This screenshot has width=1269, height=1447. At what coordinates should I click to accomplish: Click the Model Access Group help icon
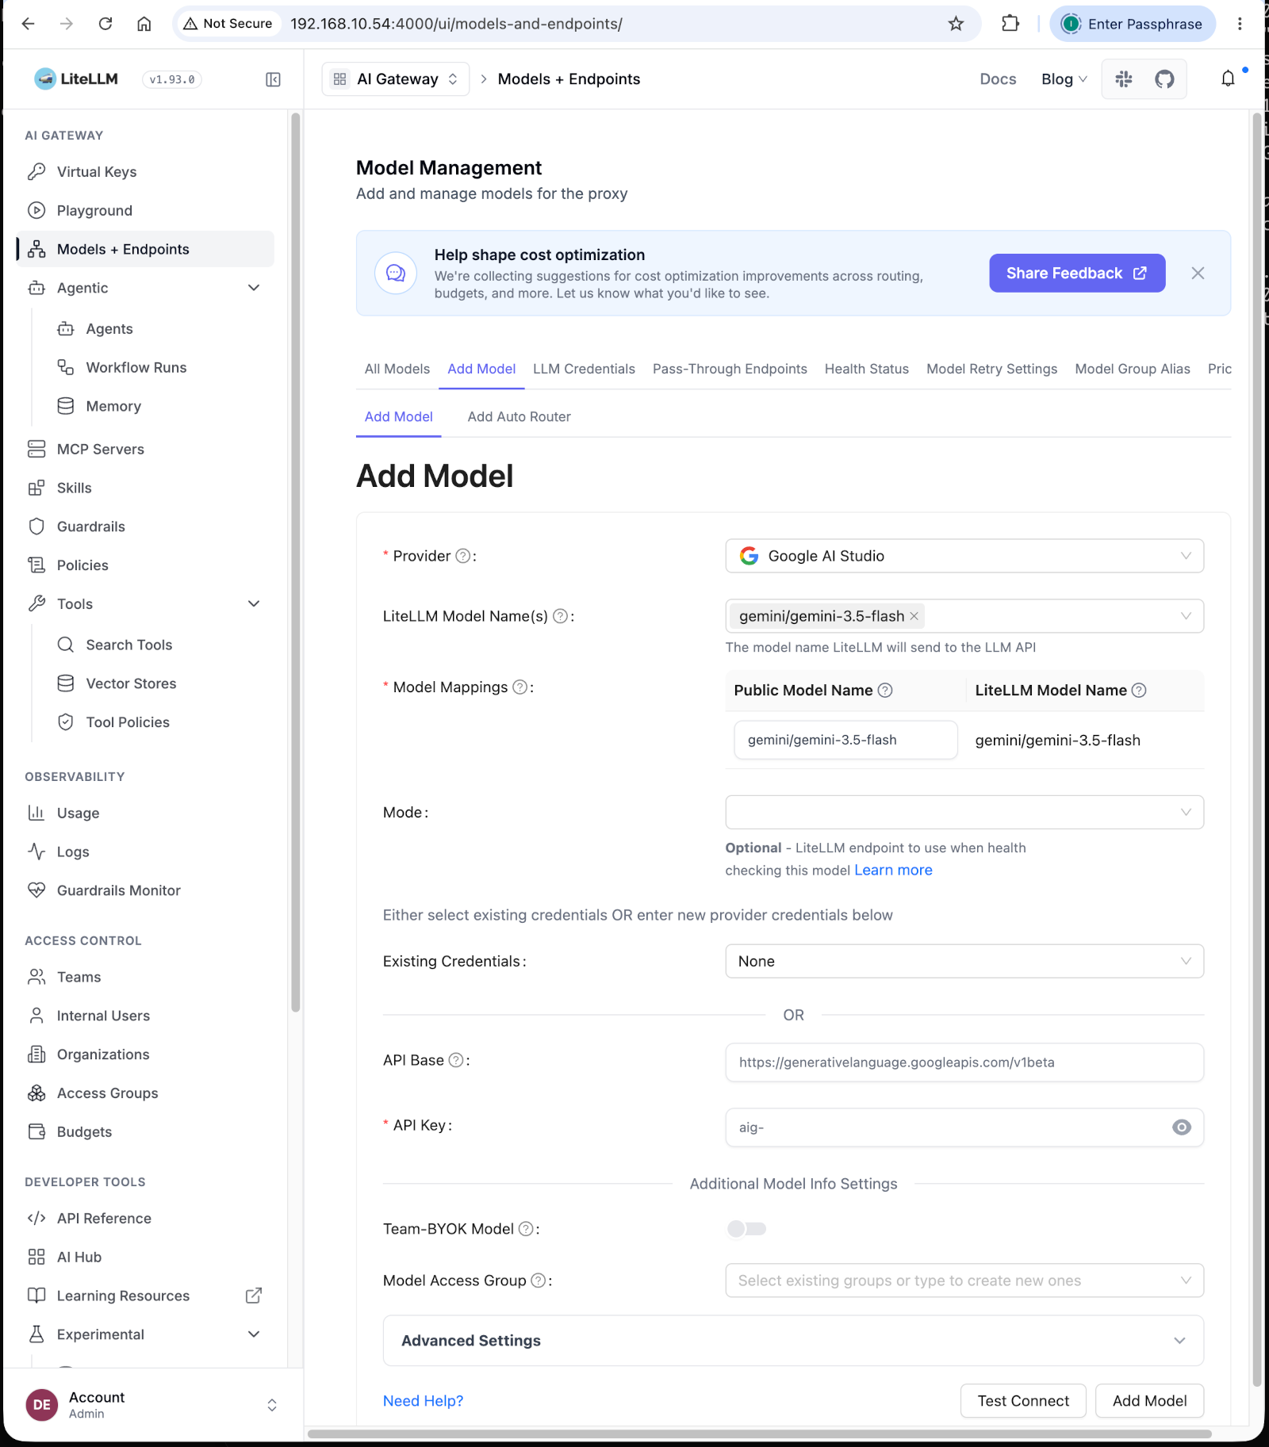click(x=539, y=1280)
